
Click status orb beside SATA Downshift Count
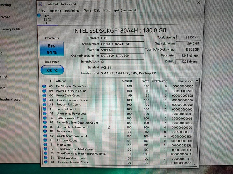45,118
